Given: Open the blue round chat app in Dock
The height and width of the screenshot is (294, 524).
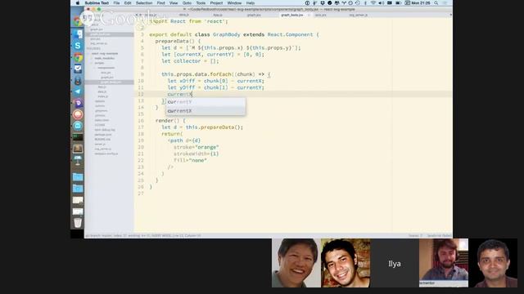Looking at the screenshot, I should point(78,126).
